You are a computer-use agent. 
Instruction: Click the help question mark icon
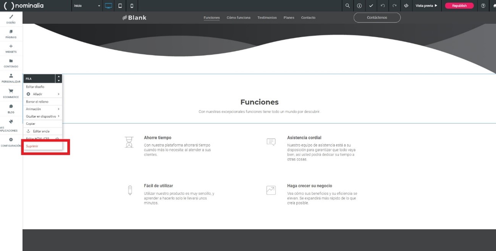483,6
